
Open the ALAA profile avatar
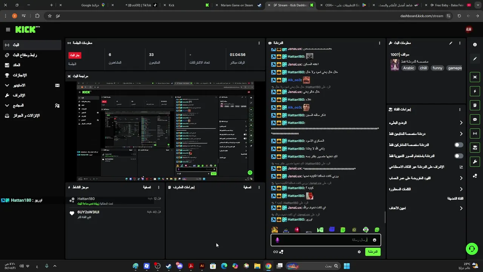tap(469, 29)
